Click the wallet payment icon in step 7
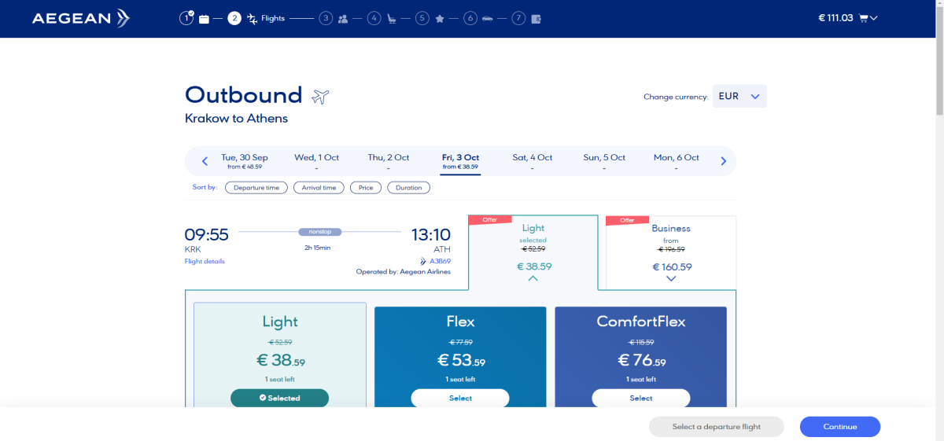Screen dimensions: 944x441 point(537,19)
